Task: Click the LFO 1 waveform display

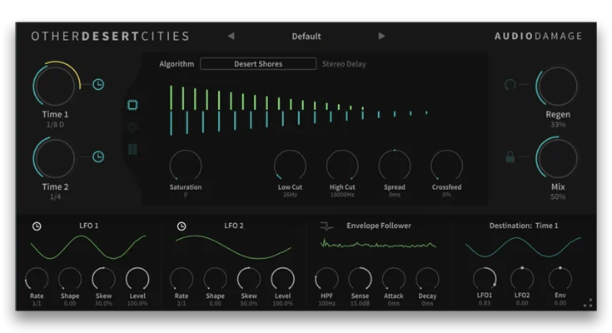Action: click(87, 247)
